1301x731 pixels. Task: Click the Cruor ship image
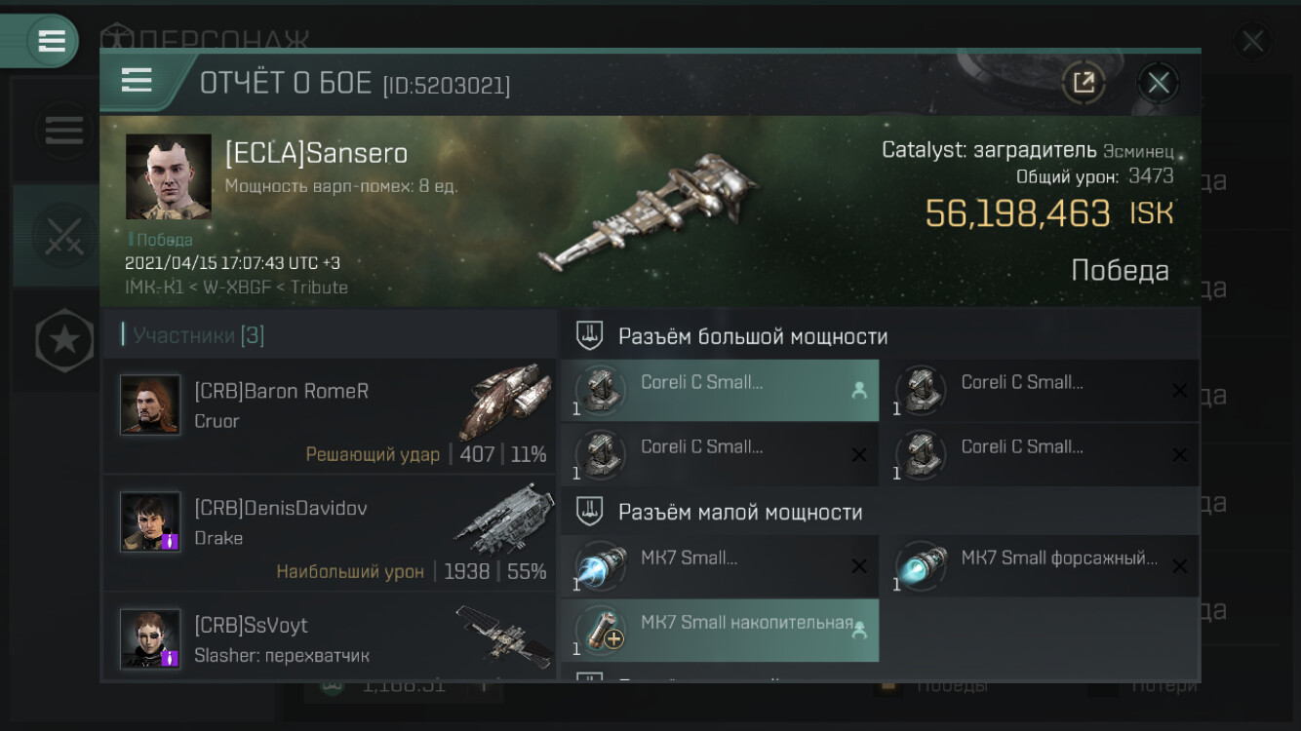505,401
